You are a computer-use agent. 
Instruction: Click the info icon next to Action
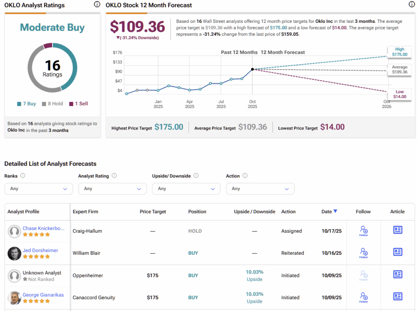(245, 176)
